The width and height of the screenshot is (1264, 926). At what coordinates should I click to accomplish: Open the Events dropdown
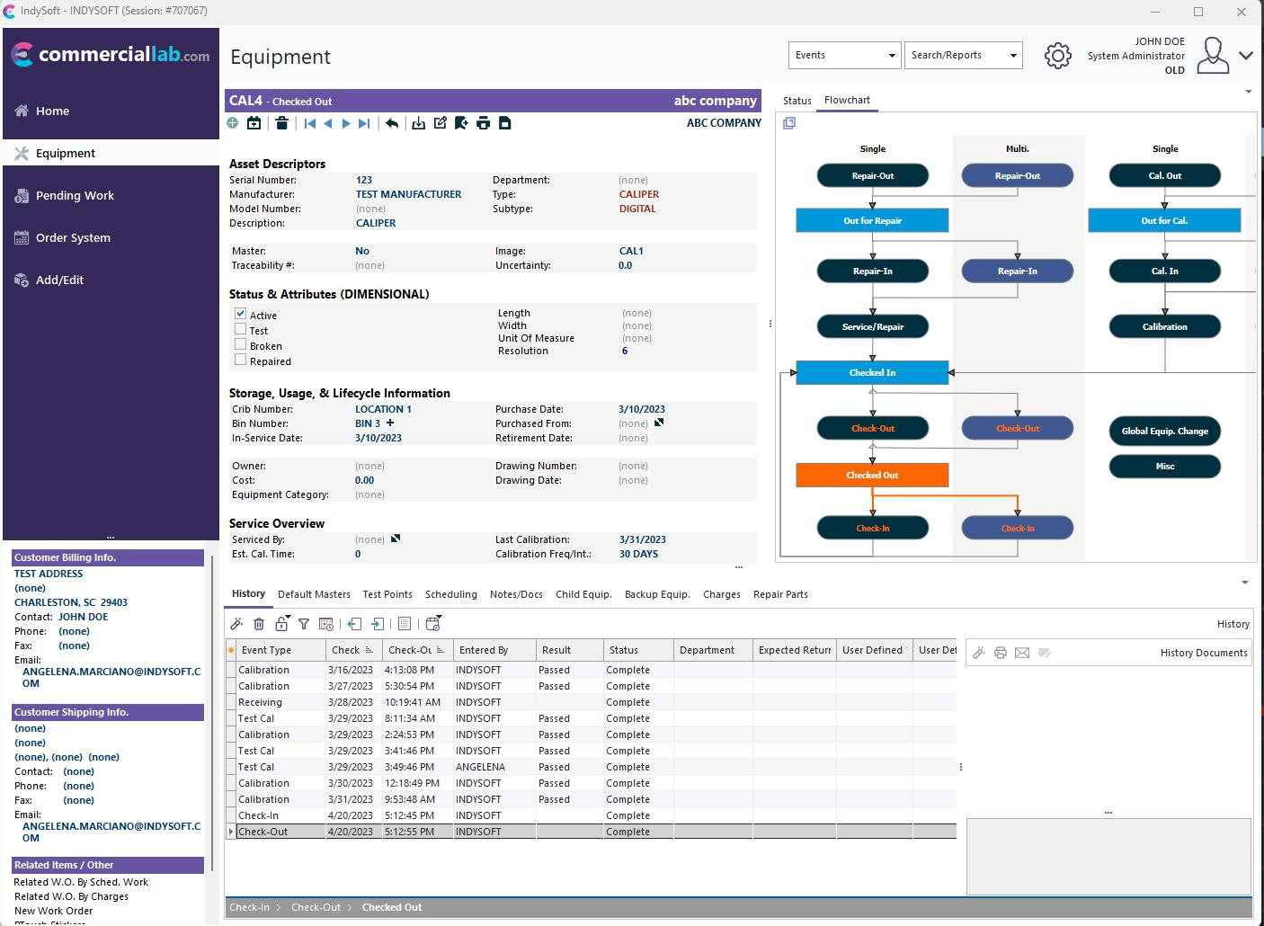point(844,56)
